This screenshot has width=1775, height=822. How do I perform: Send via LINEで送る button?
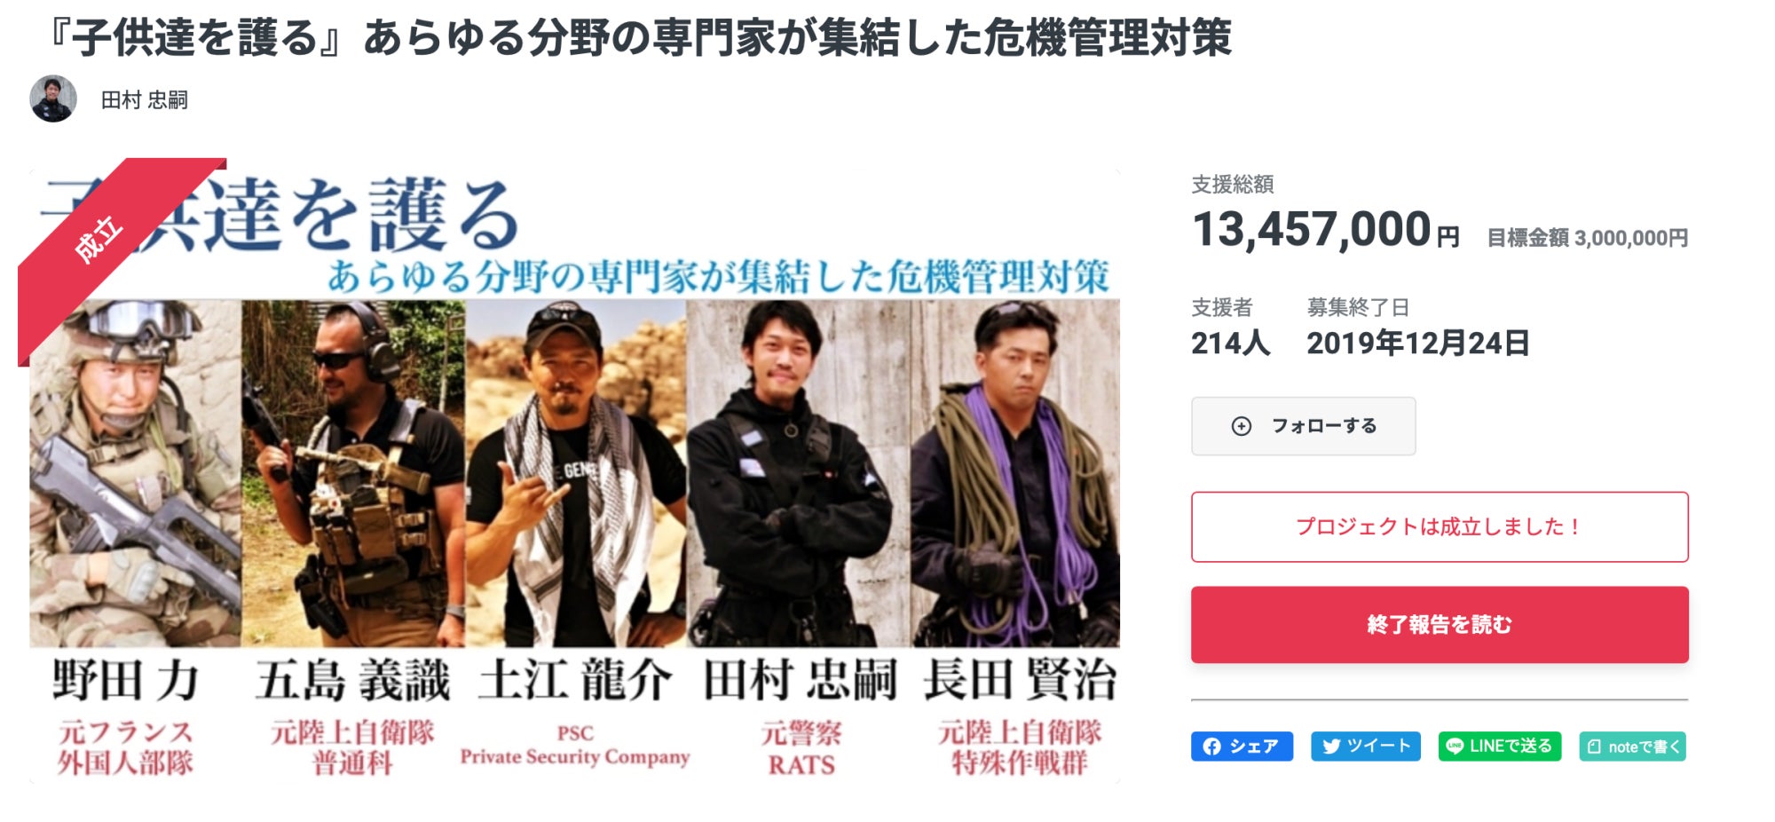point(1499,747)
